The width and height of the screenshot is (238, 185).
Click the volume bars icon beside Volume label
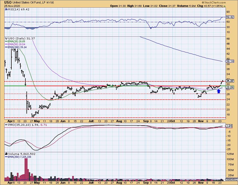[6, 154]
